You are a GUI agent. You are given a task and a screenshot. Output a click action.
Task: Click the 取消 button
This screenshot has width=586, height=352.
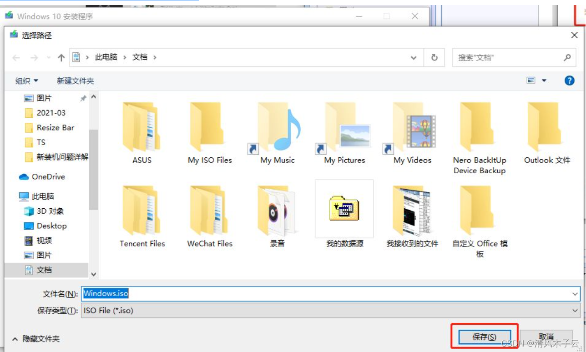[546, 337]
